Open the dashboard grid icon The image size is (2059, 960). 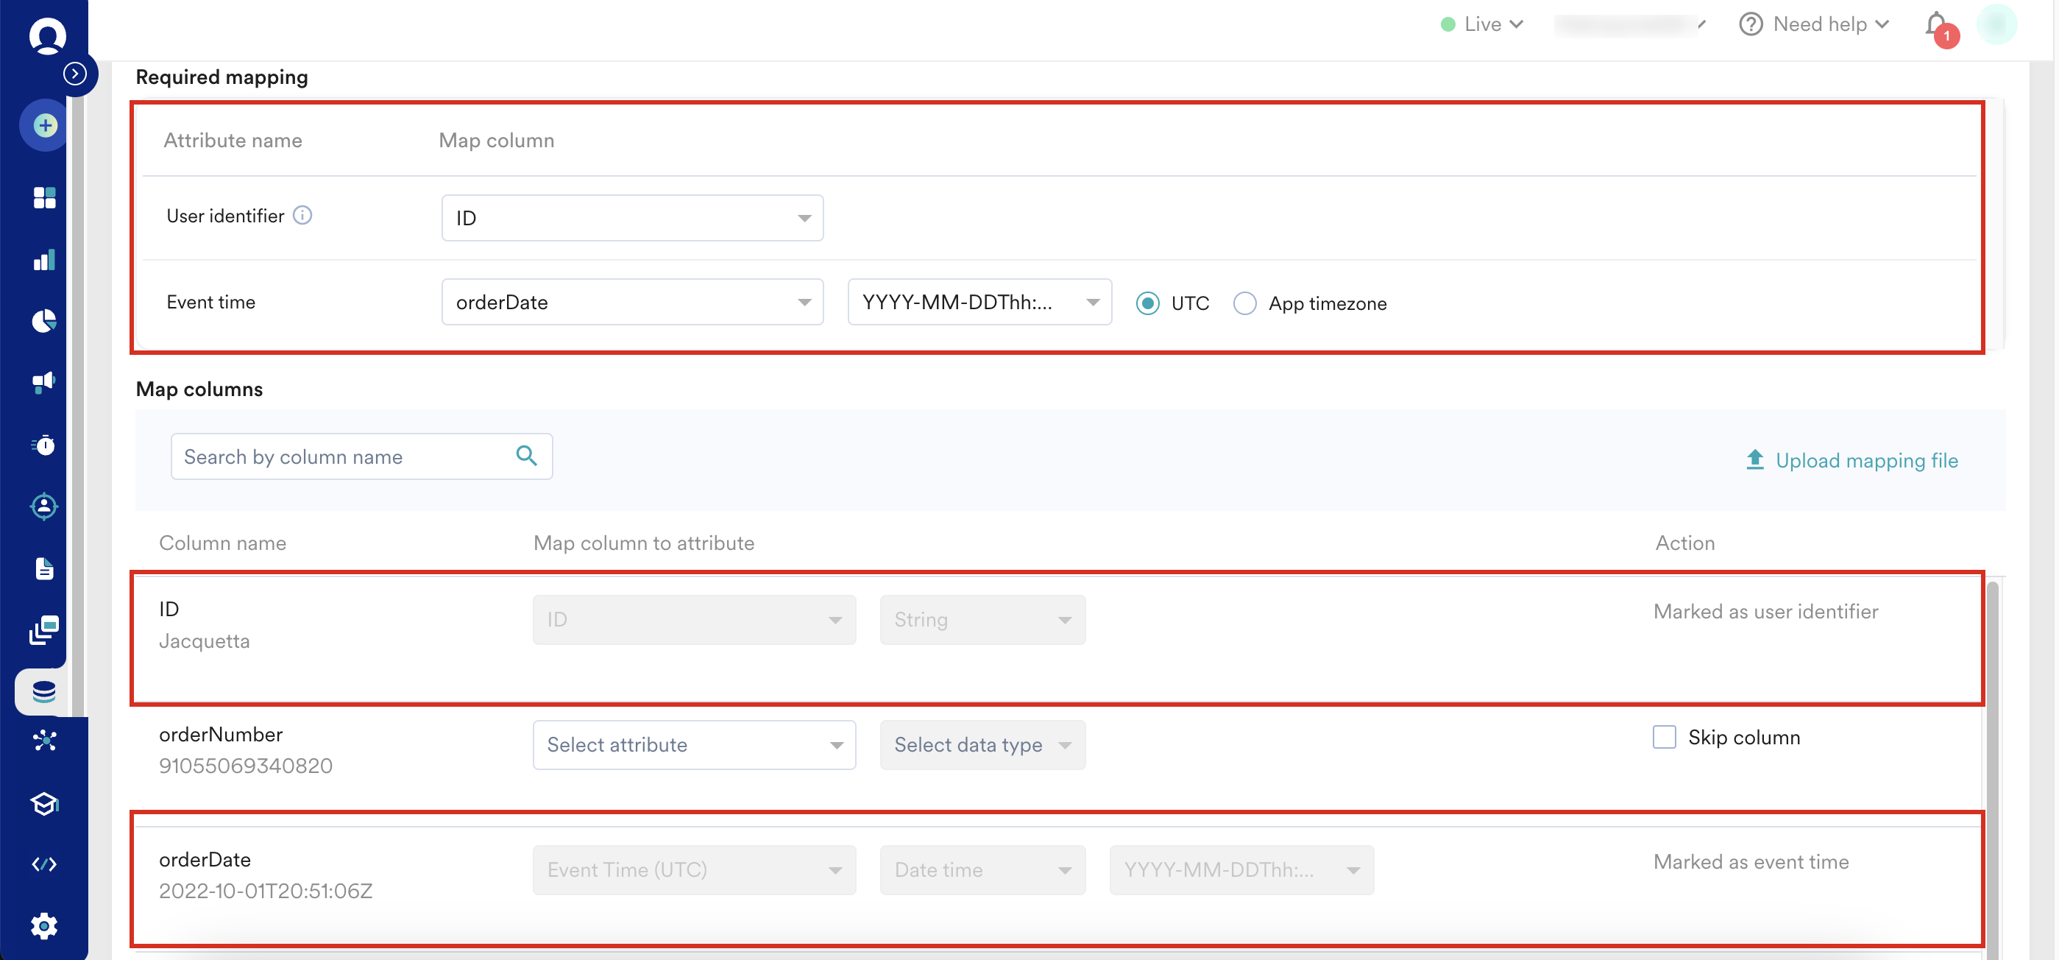click(x=45, y=197)
